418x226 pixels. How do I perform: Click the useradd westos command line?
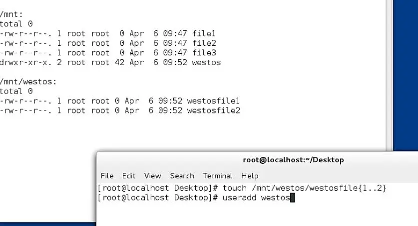196,198
